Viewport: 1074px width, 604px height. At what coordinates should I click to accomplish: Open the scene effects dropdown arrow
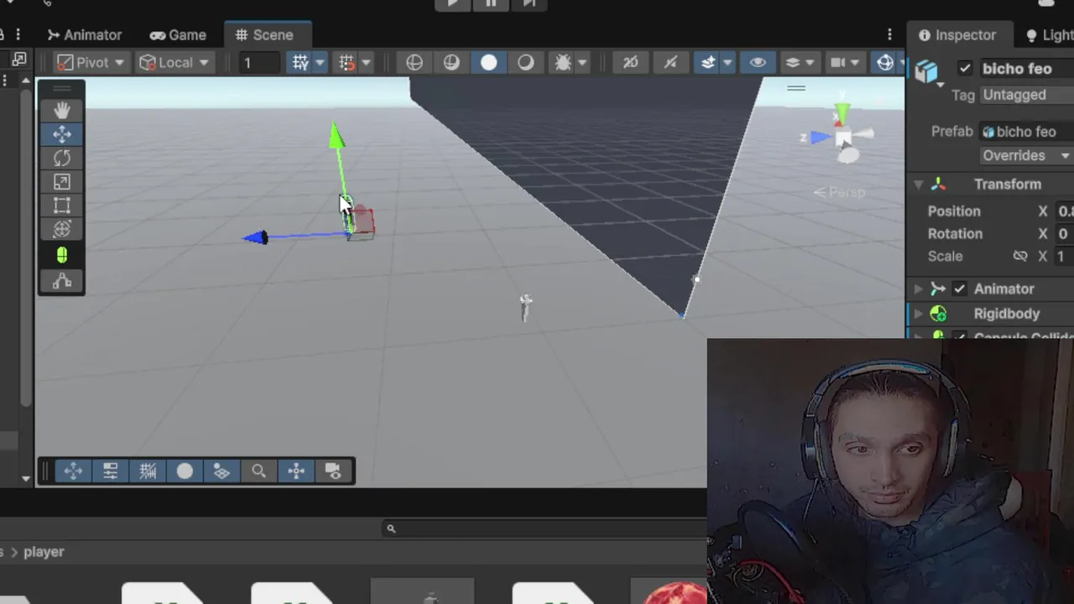click(x=727, y=63)
